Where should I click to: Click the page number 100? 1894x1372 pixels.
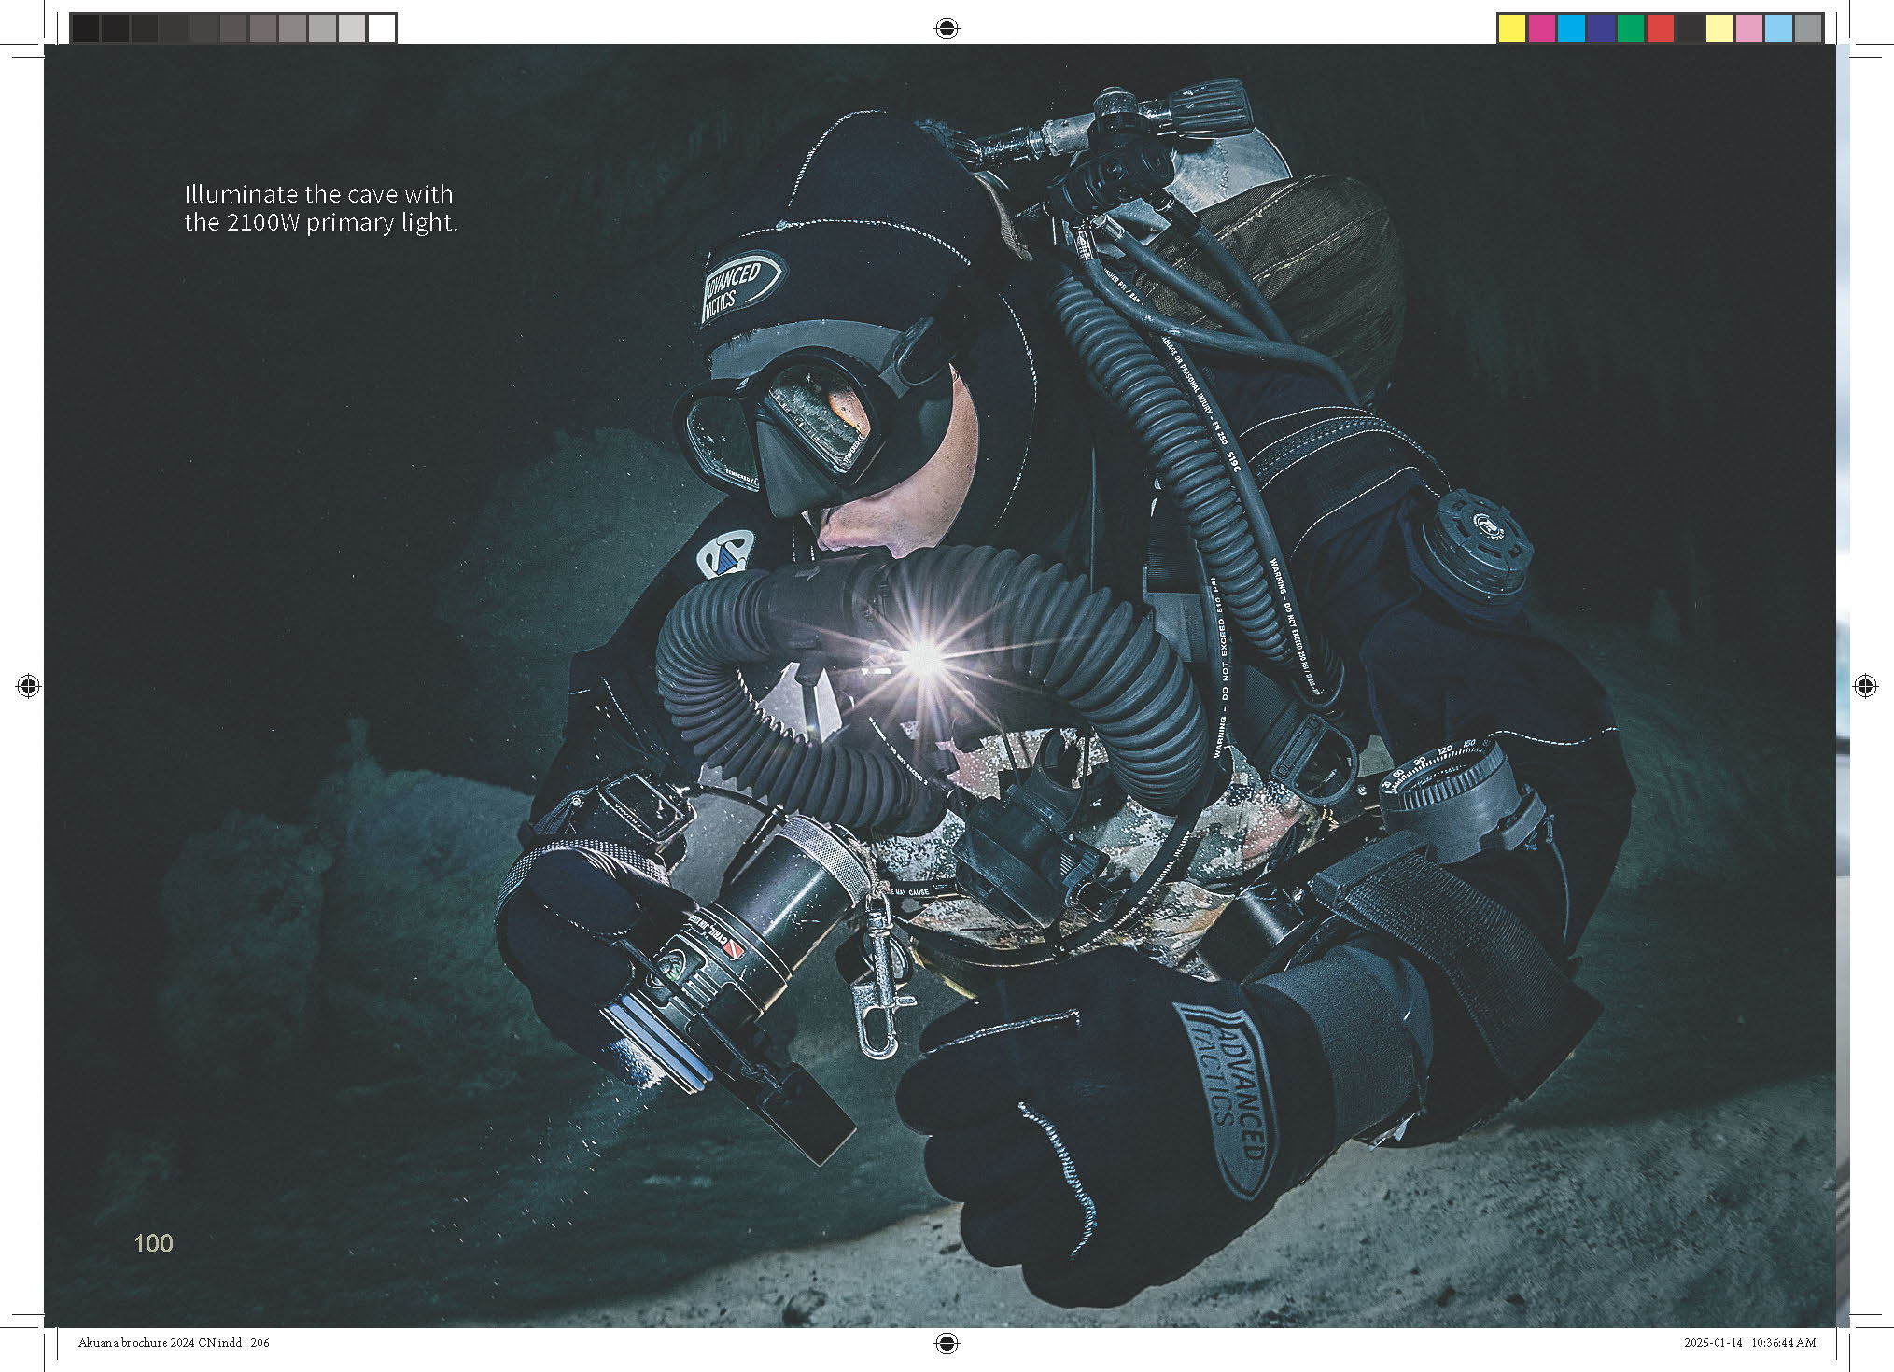(x=153, y=1243)
